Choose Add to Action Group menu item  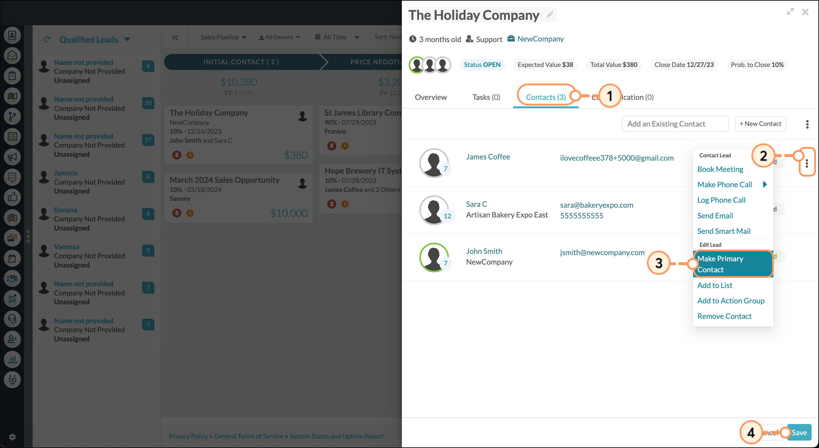(x=731, y=301)
